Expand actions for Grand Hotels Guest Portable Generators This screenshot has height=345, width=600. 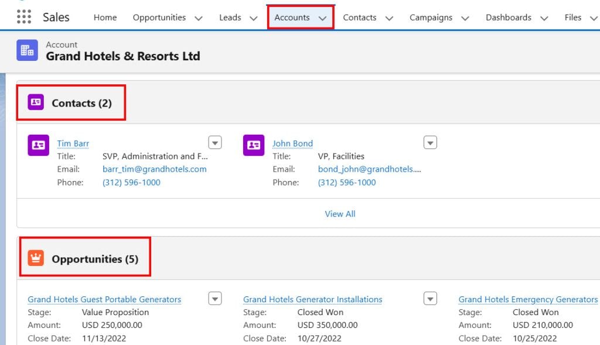215,298
